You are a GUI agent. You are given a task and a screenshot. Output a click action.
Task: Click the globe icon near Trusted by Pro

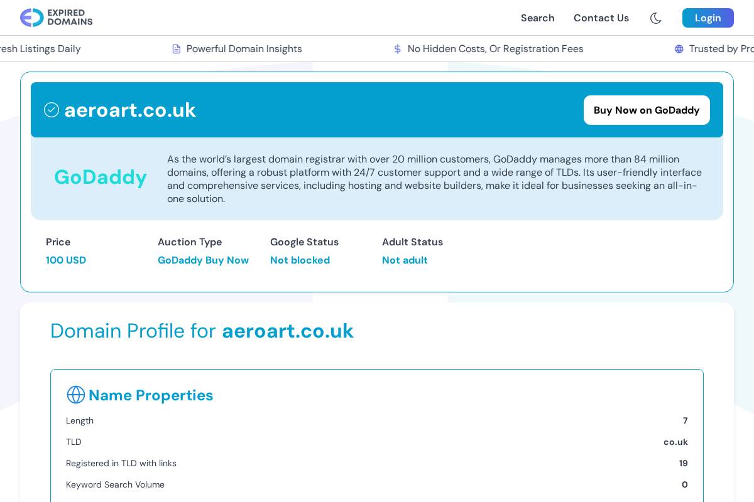click(679, 49)
